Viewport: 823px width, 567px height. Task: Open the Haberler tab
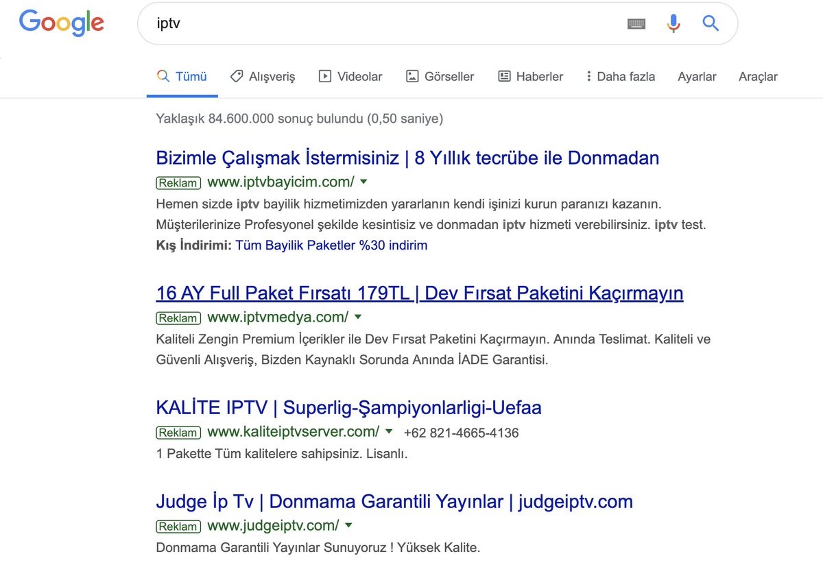click(530, 77)
